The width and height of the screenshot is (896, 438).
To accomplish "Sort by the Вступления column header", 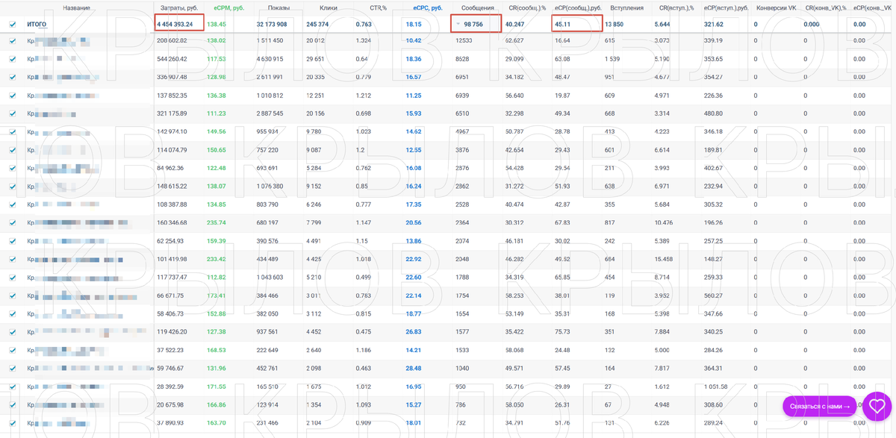I will [x=626, y=8].
